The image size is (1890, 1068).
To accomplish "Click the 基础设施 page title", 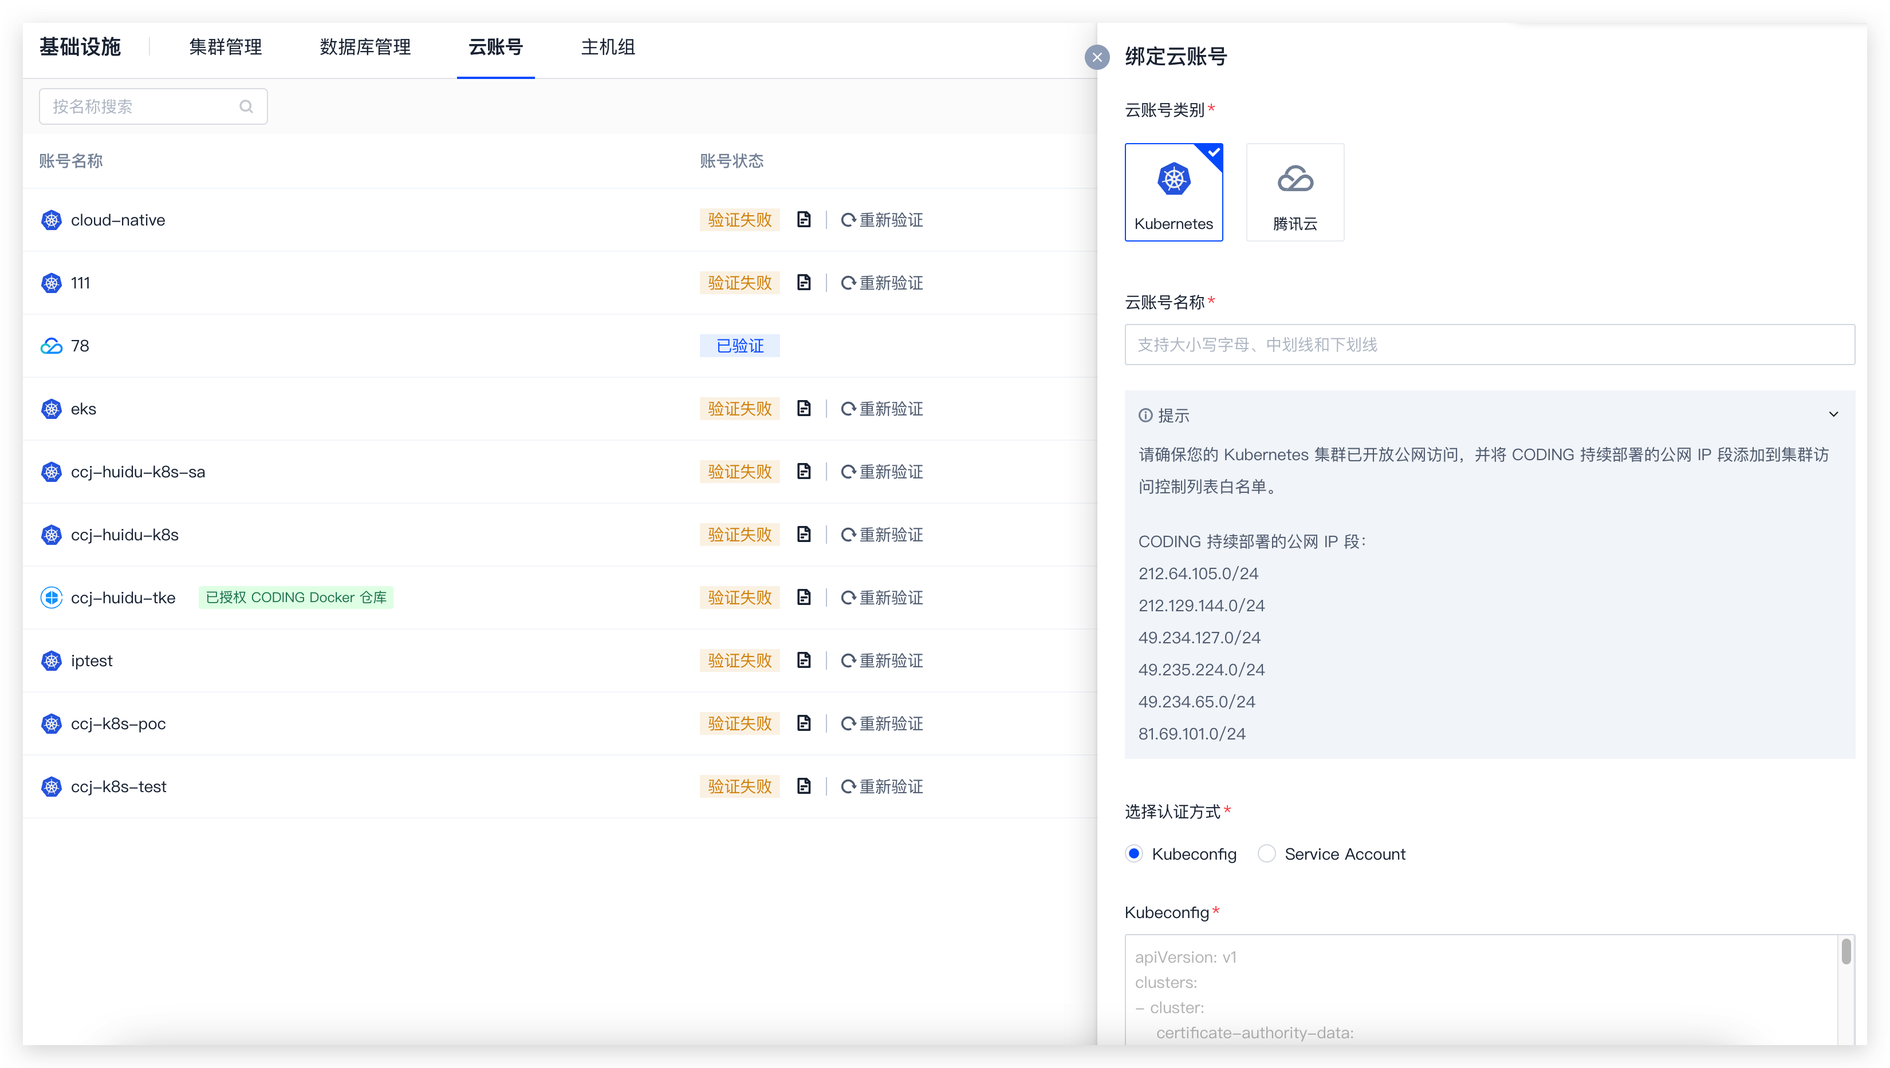I will click(80, 47).
